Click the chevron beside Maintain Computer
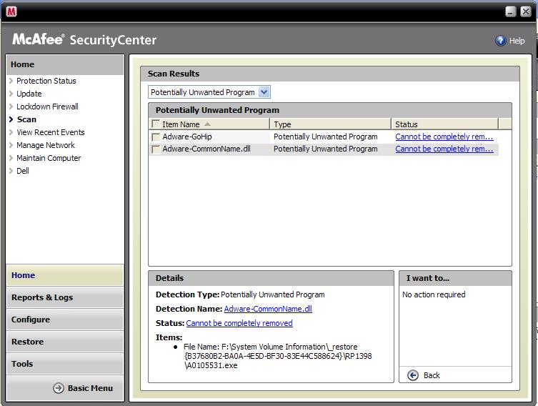 tap(11, 158)
